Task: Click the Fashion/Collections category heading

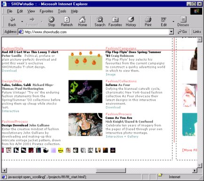Action: click(121, 81)
